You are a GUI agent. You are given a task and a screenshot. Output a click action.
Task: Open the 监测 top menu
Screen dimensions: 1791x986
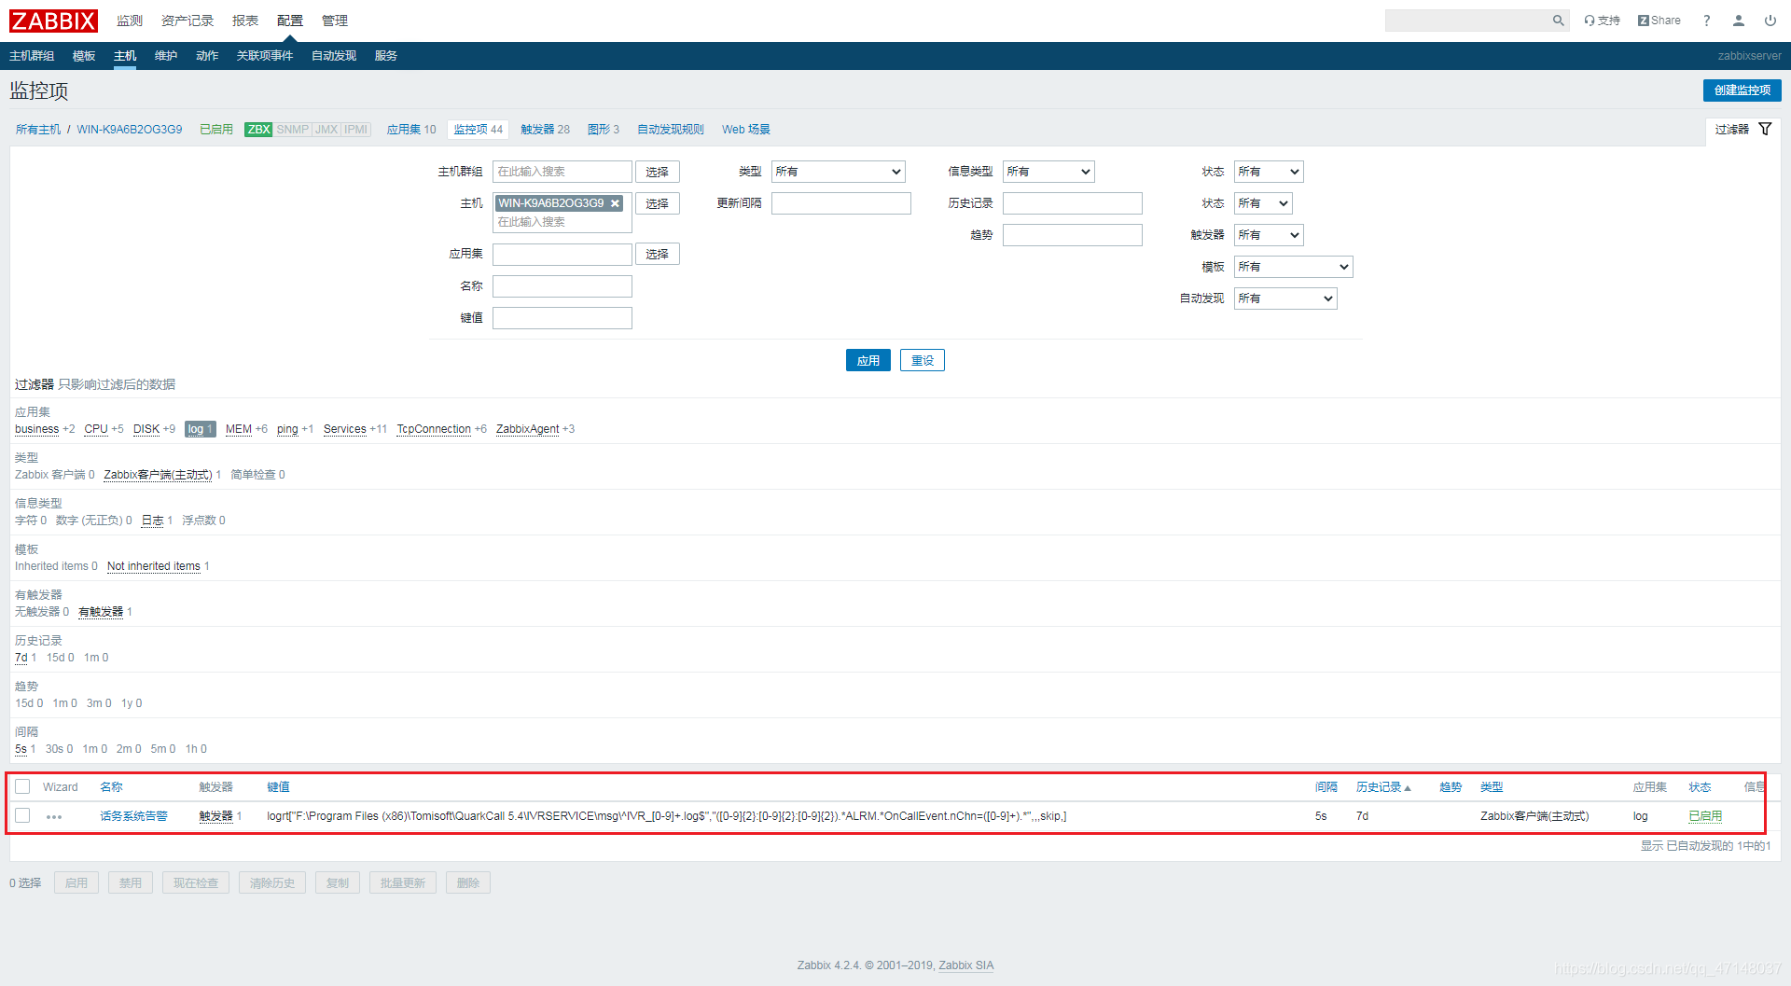pyautogui.click(x=130, y=21)
